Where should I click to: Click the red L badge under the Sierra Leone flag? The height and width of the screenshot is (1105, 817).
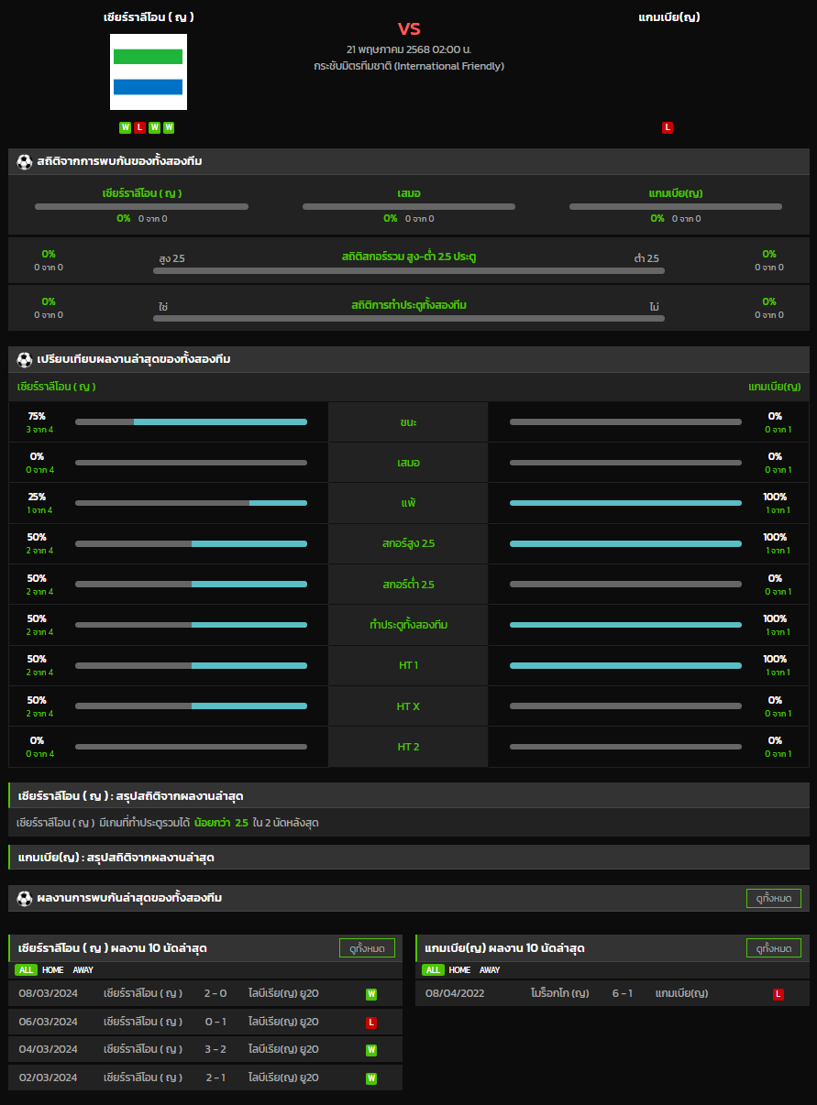[x=139, y=127]
